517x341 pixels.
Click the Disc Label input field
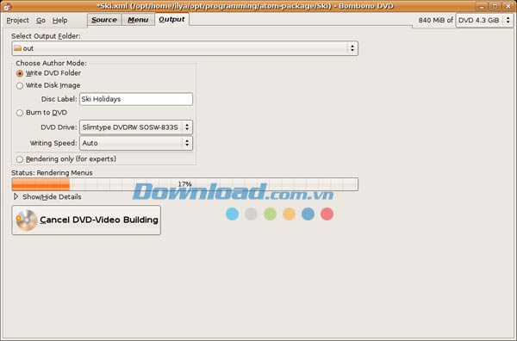tap(136, 99)
